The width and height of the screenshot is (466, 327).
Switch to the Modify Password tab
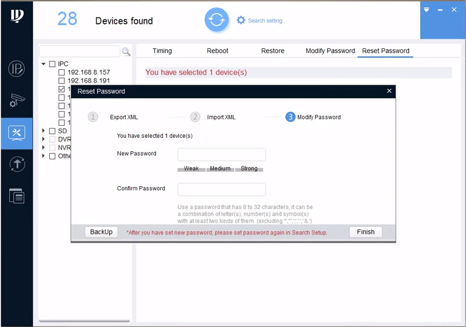(x=330, y=51)
